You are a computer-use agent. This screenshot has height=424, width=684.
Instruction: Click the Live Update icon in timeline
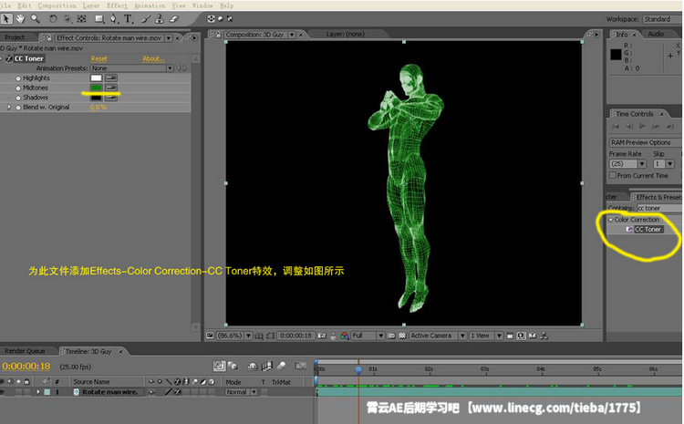pos(220,366)
